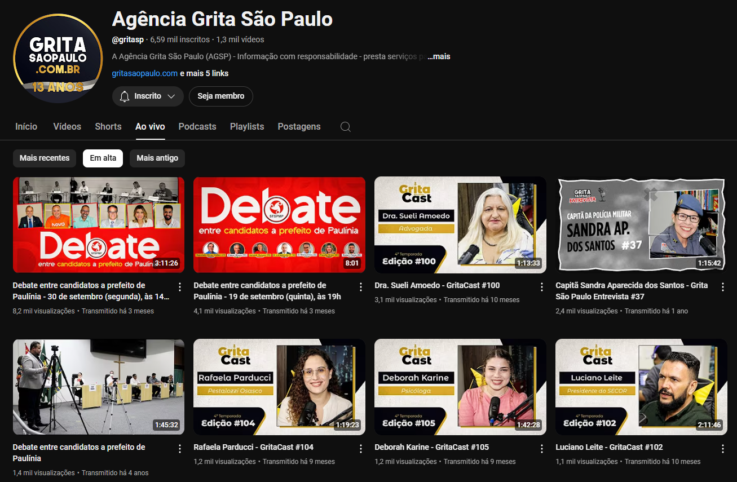
Task: Open "Rafaela Parducci - GritaCast #104" title
Action: click(253, 448)
